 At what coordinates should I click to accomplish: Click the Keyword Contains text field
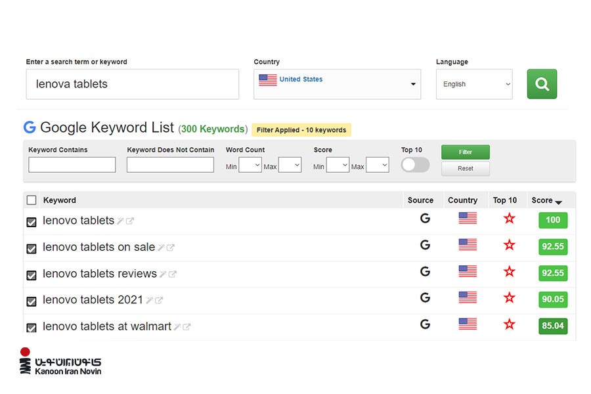[x=72, y=165]
